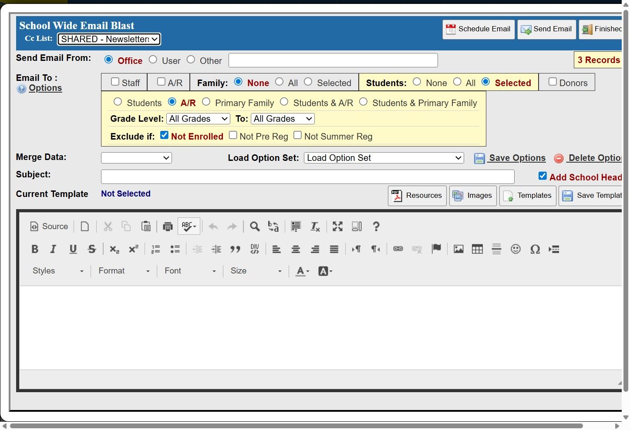
Task: Click the Insert Link icon
Action: 398,249
